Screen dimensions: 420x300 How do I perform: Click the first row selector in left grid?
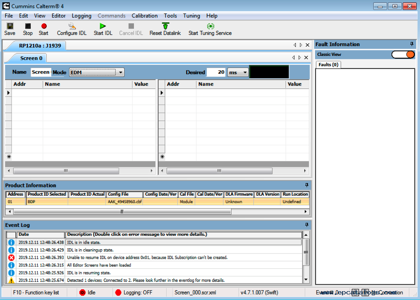tap(8, 93)
